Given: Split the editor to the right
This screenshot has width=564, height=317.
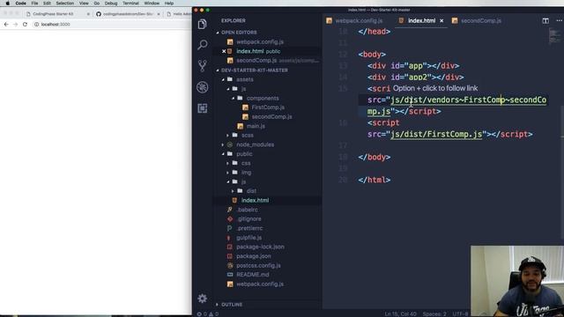Looking at the screenshot, I should 545,20.
